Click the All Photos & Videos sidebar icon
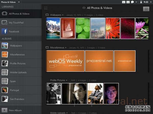This screenshot has height=114, width=153. (4, 14)
